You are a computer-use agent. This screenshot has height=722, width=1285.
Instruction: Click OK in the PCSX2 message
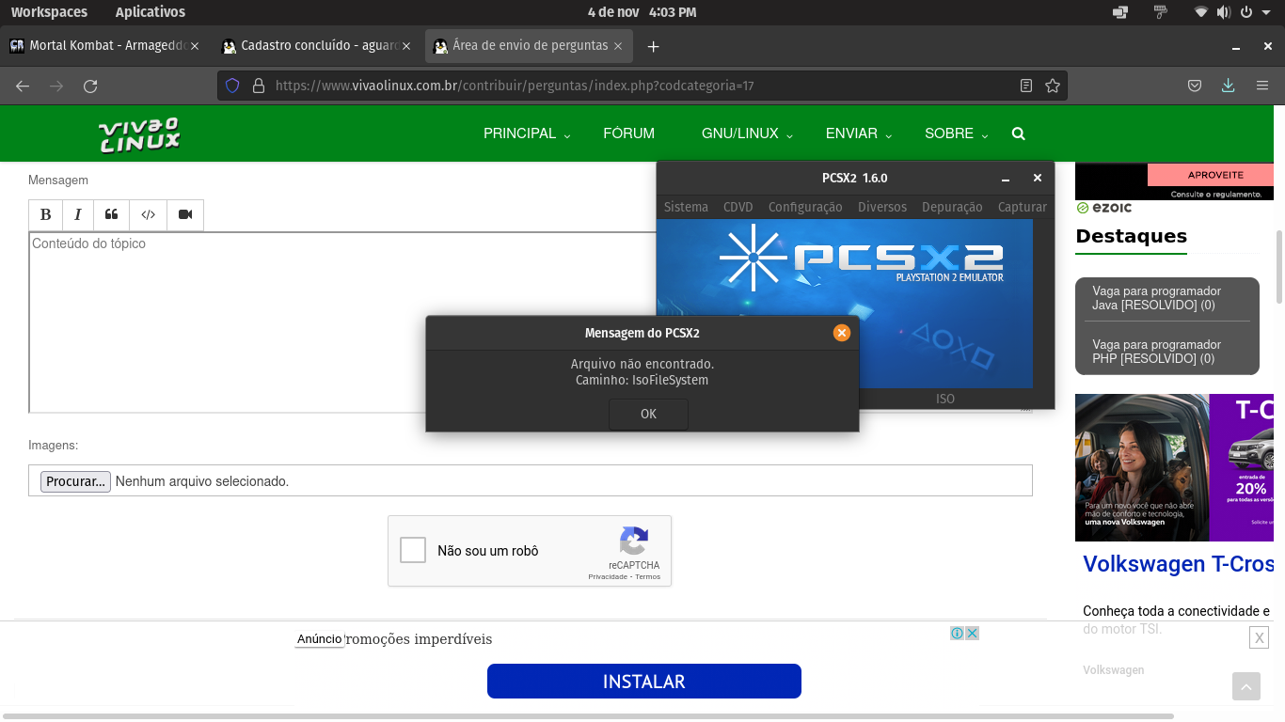point(648,414)
